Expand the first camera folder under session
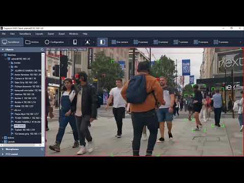 9,63
